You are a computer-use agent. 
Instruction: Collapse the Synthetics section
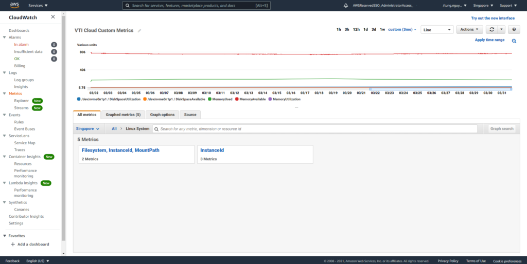click(4, 202)
